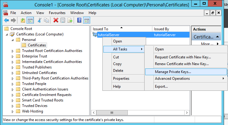Click the Back arrow toolbar icon
The height and width of the screenshot is (125, 228).
click(x=6, y=20)
